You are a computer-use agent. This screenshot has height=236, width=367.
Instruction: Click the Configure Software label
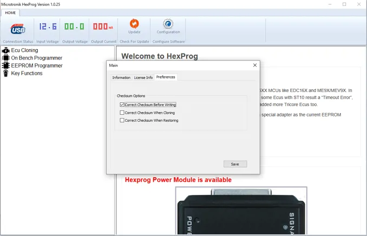(x=168, y=42)
